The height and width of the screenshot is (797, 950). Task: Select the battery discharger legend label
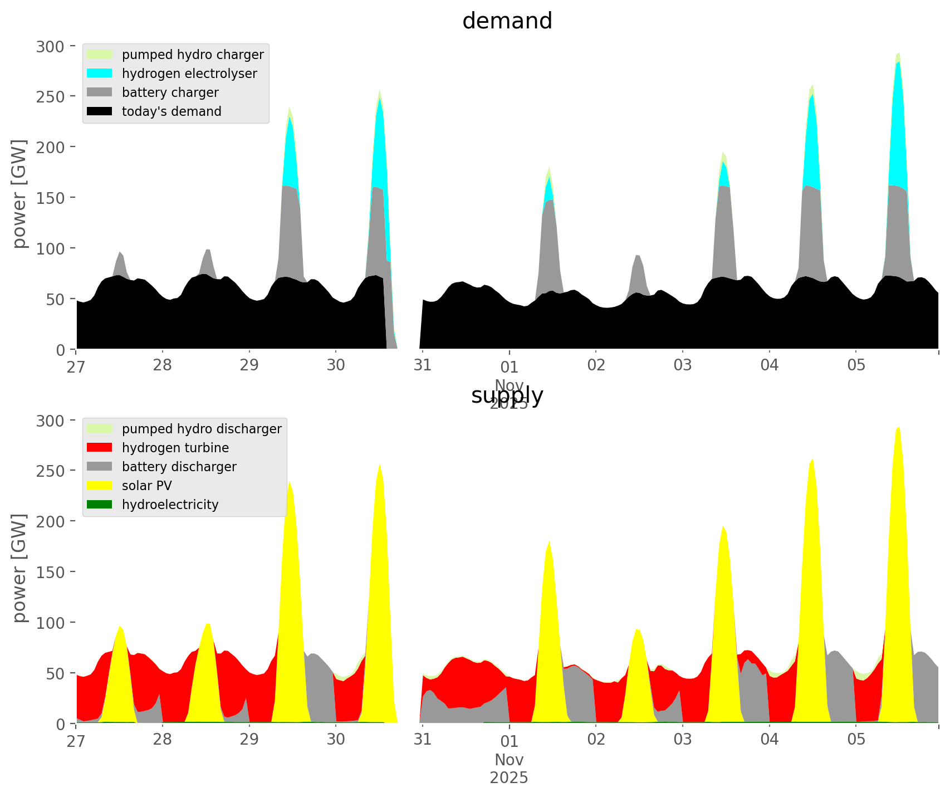point(179,467)
